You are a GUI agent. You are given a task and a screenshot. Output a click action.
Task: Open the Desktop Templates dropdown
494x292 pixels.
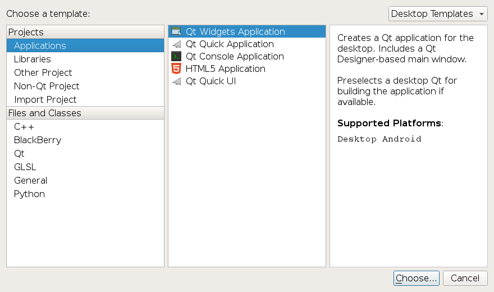tap(438, 14)
